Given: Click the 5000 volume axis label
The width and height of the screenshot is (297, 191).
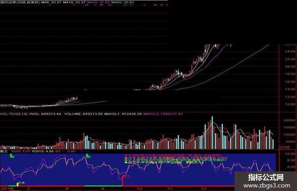Looking at the screenshot, I should point(290,142).
